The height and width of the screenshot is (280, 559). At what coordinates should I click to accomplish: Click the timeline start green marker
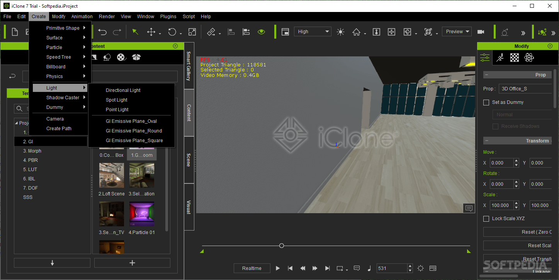tap(202, 251)
